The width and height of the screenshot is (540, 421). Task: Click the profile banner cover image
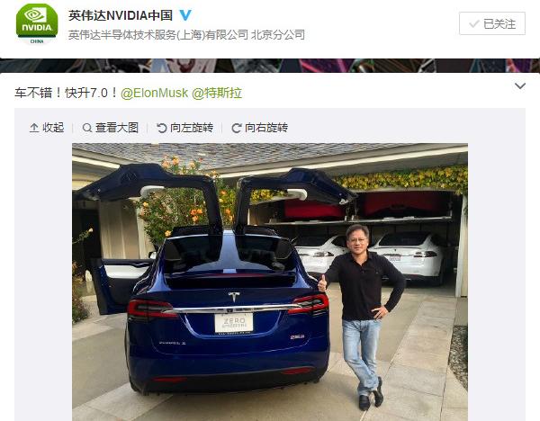pyautogui.click(x=270, y=66)
